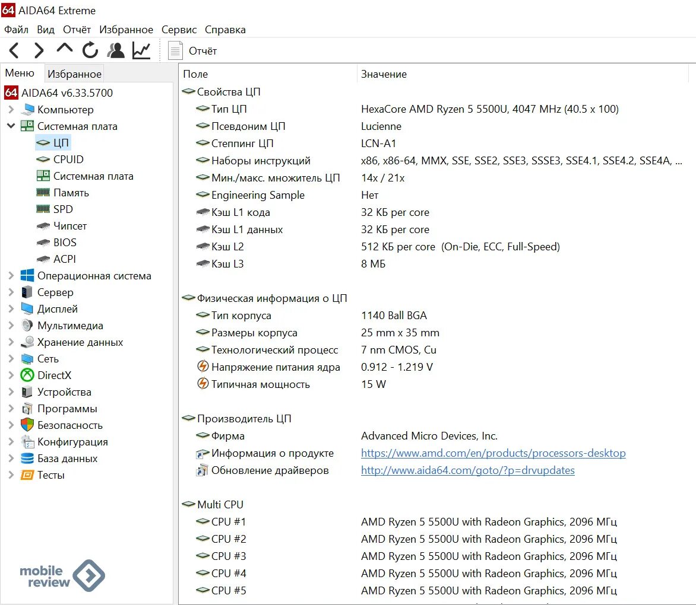696x605 pixels.
Task: Click the Конфигурация icon in the tree
Action: tap(27, 441)
